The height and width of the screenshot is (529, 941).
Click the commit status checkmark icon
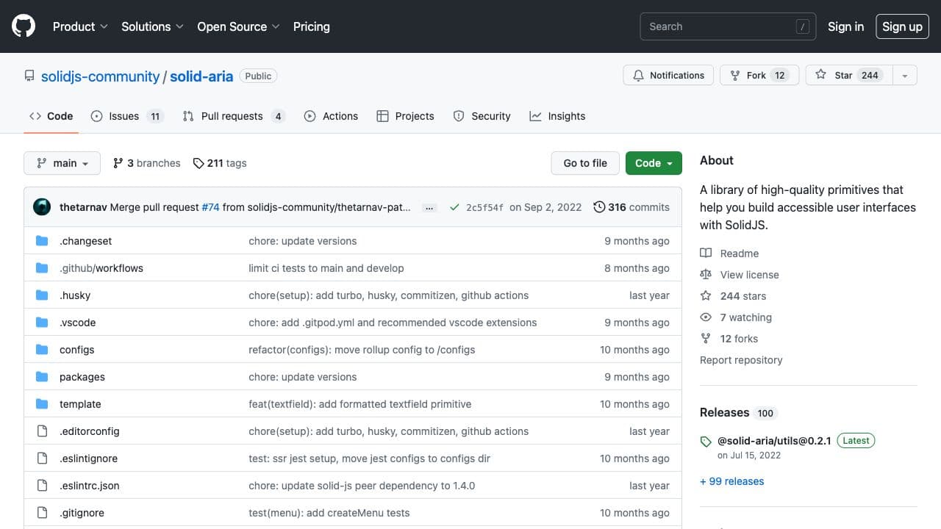point(454,207)
